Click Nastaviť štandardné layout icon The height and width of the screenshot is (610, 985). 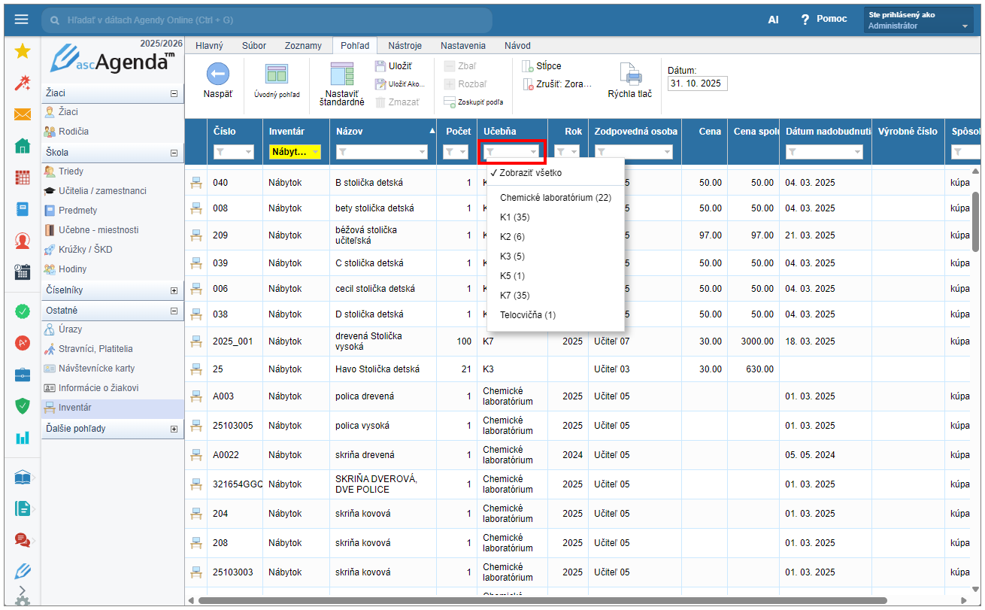[x=341, y=74]
